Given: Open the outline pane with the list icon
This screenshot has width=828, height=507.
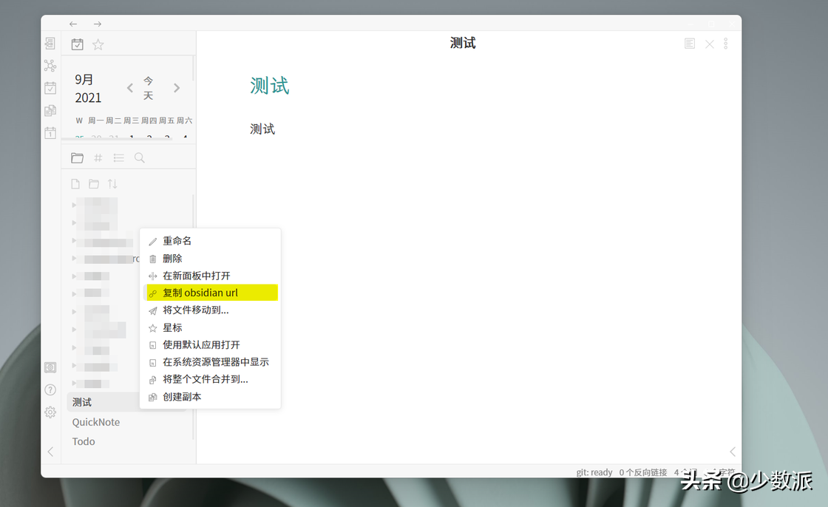Looking at the screenshot, I should point(118,157).
